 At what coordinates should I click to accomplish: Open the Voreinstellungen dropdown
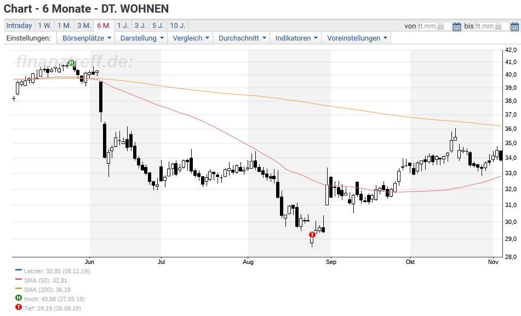tap(357, 38)
